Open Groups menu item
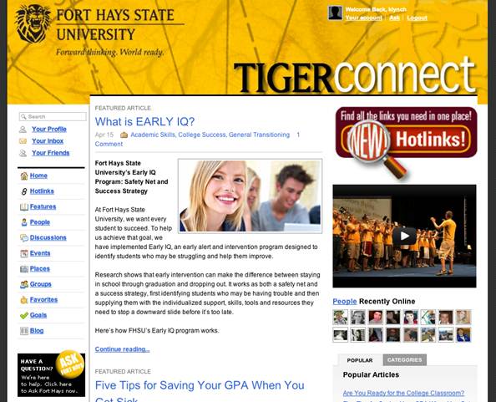The image size is (496, 402). pos(40,284)
